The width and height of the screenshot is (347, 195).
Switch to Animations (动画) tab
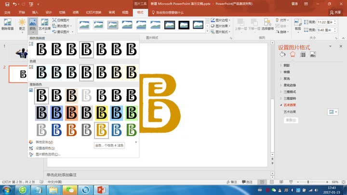[x=76, y=13]
